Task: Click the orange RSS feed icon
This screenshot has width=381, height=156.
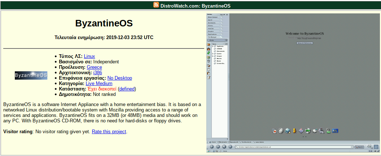Action: coord(156,5)
